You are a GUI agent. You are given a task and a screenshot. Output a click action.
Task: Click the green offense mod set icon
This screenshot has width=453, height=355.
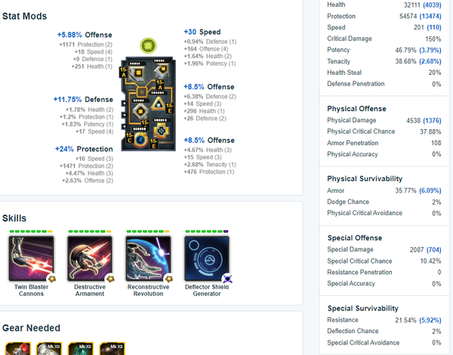[148, 45]
